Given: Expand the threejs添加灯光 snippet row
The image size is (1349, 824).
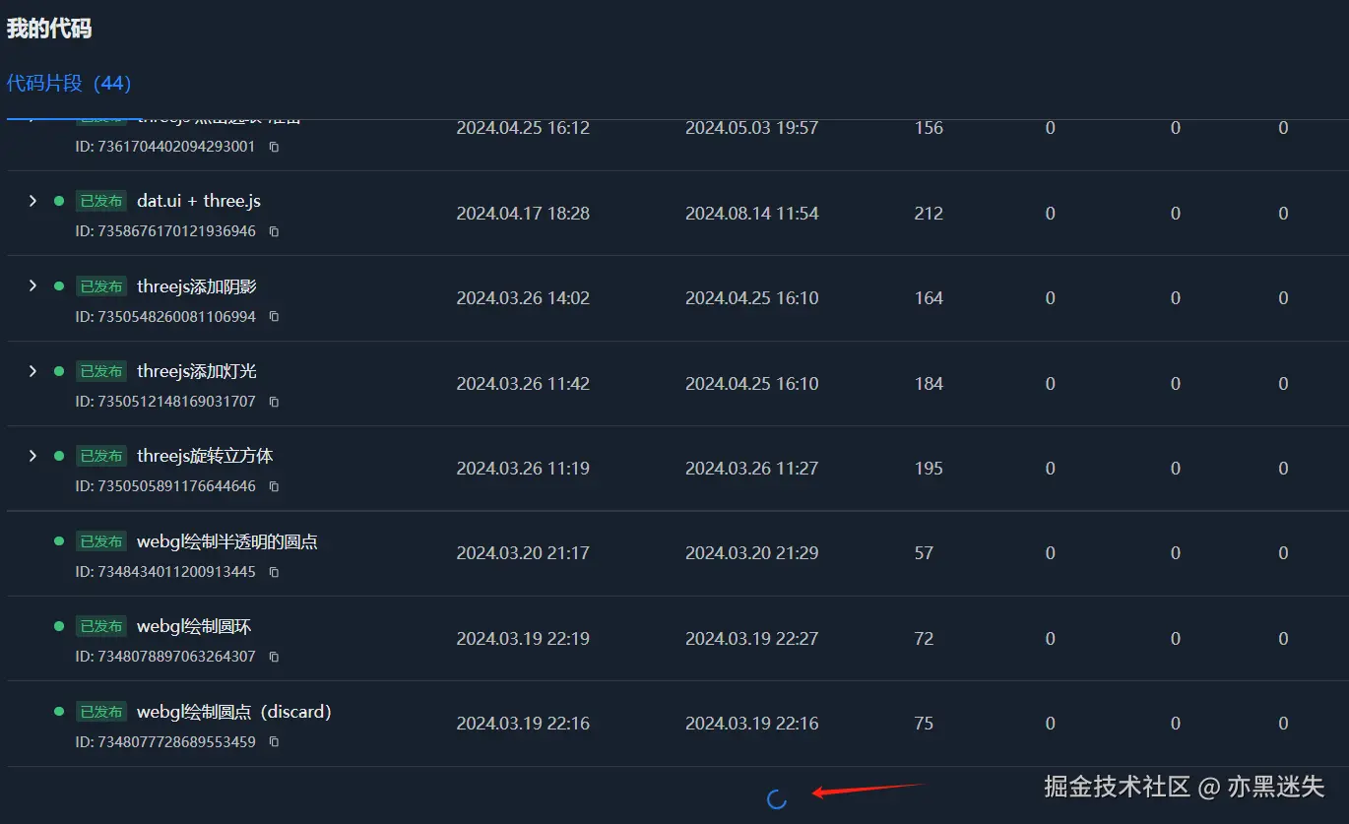Looking at the screenshot, I should (32, 370).
